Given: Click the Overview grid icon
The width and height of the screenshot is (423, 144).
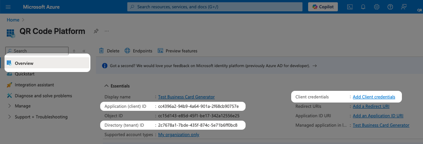Looking at the screenshot, I should tap(9, 63).
